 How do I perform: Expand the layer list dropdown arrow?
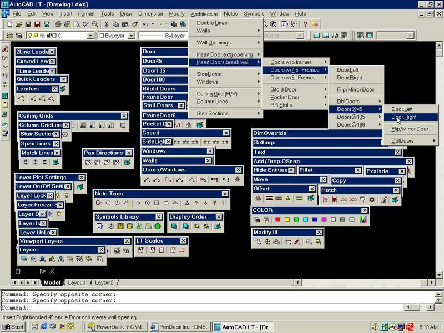click(x=90, y=36)
